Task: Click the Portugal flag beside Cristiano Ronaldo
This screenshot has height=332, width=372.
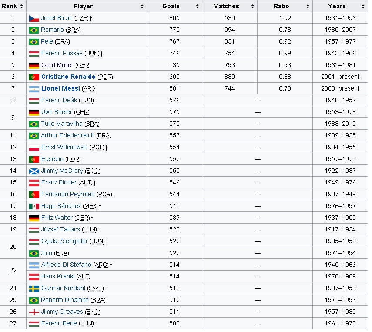Action: pos(34,77)
